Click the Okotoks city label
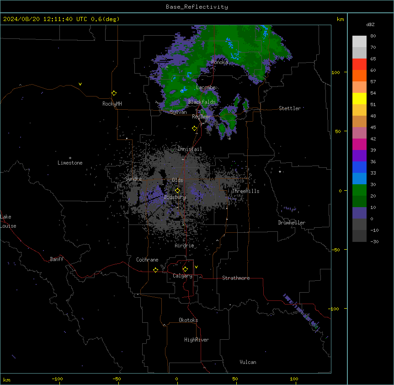Viewport: 394px width, 385px height. click(x=188, y=320)
